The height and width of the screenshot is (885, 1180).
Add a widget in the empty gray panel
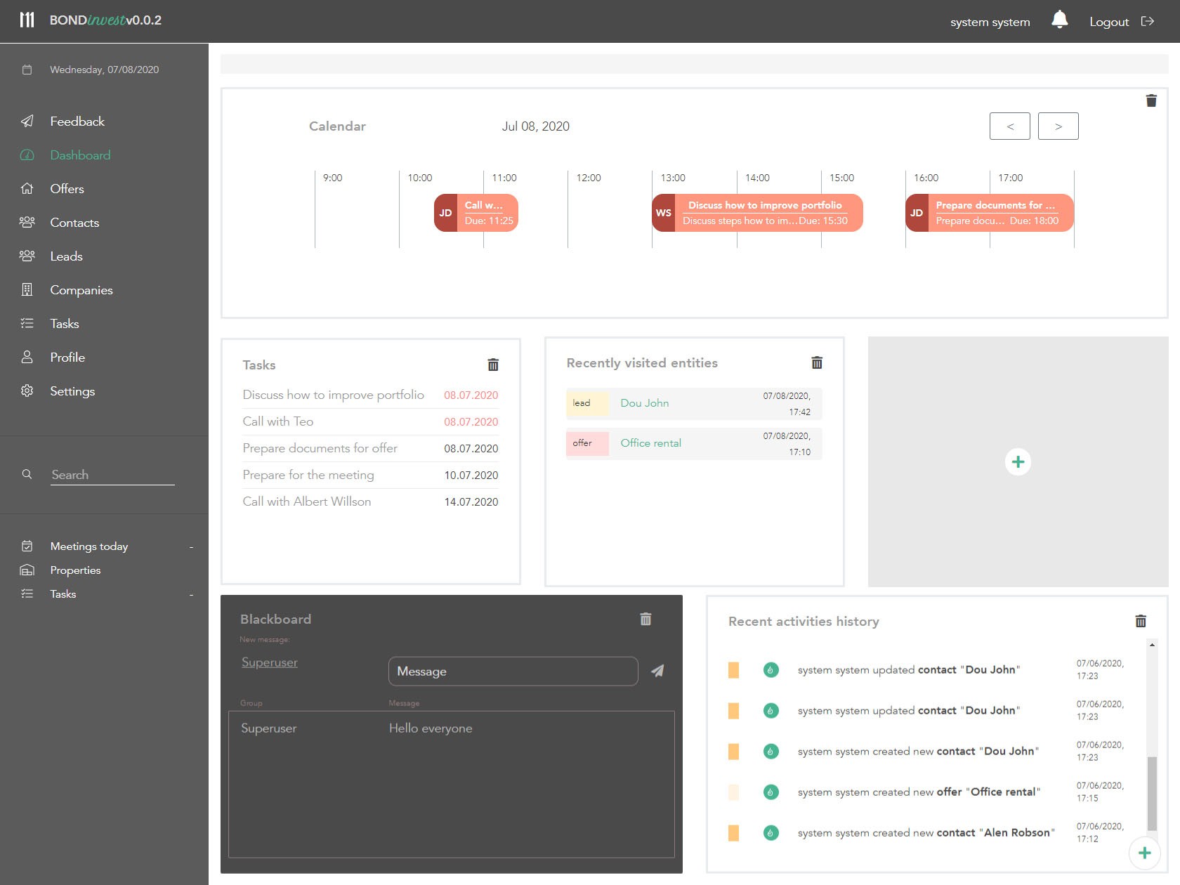click(1018, 461)
